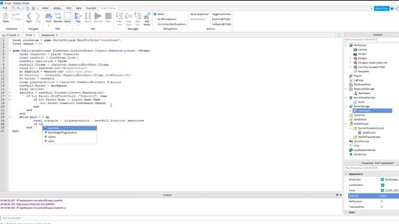
Task: Select On Unhandled Exceptions radio button
Action: (155, 24)
